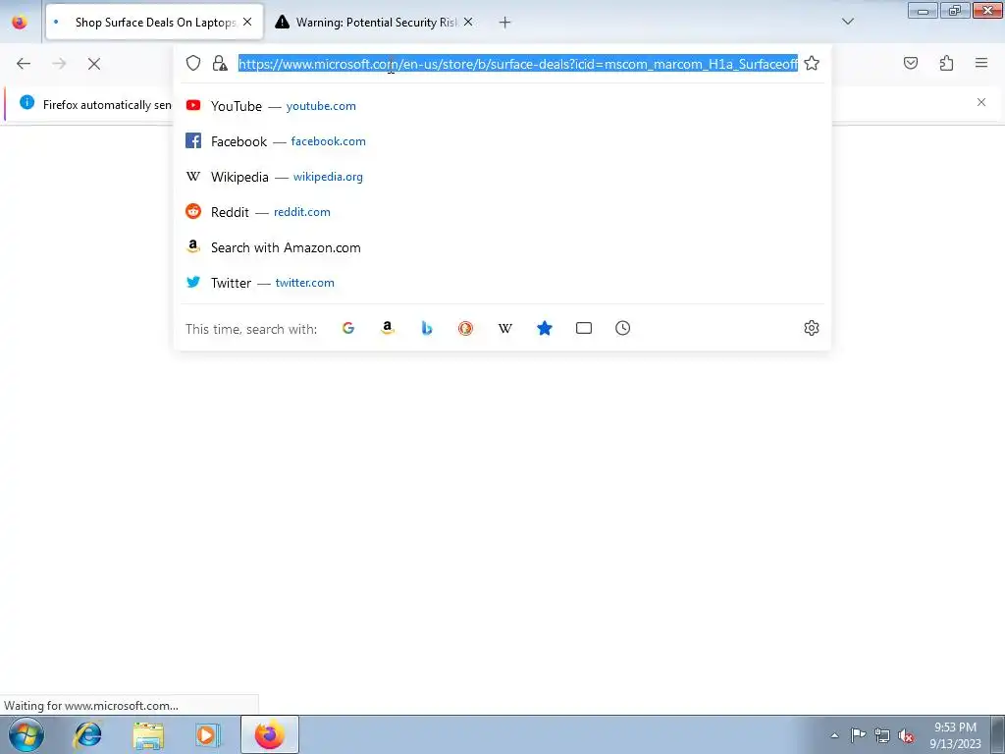Open network tray icon

pos(882,735)
